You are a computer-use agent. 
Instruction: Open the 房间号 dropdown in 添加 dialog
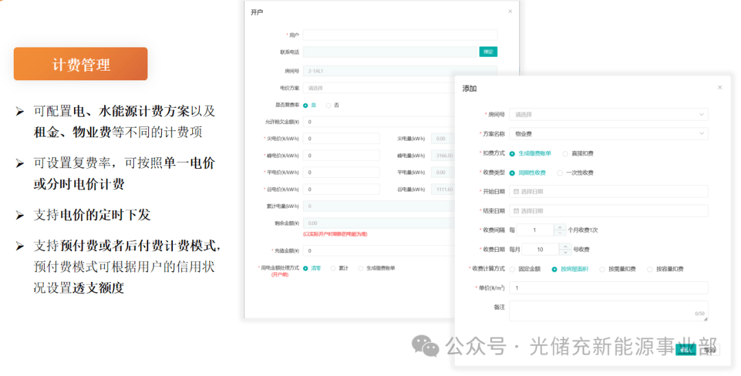[609, 115]
